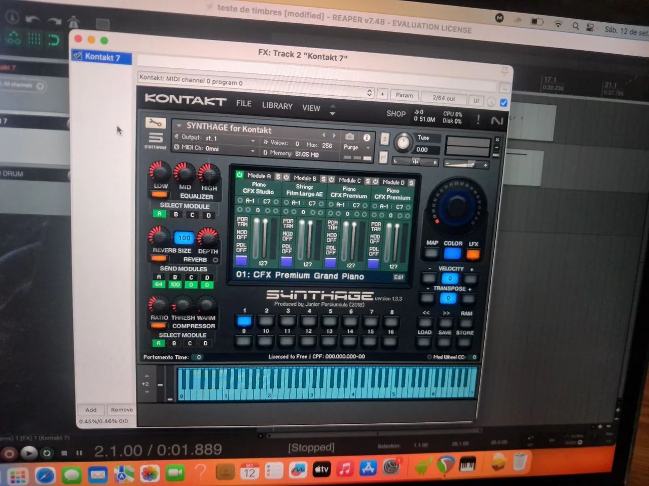Click the Tune knob
649x486 pixels.
pos(403,143)
